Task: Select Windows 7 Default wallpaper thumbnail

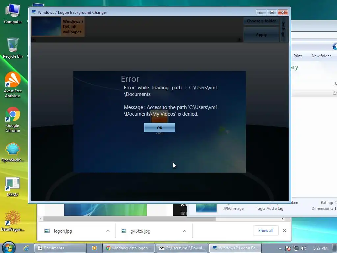Action: tap(58, 26)
